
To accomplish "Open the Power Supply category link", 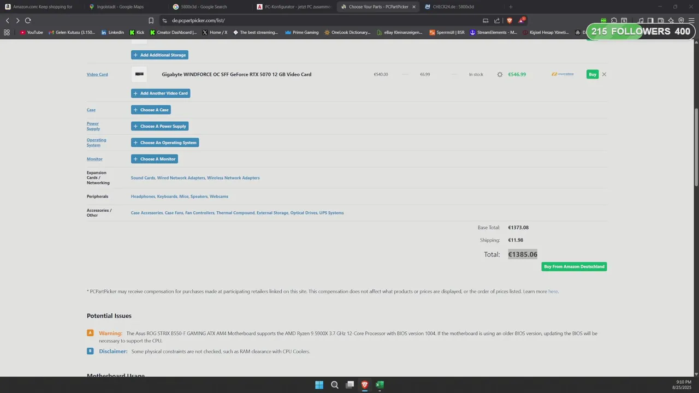I will click(x=93, y=126).
